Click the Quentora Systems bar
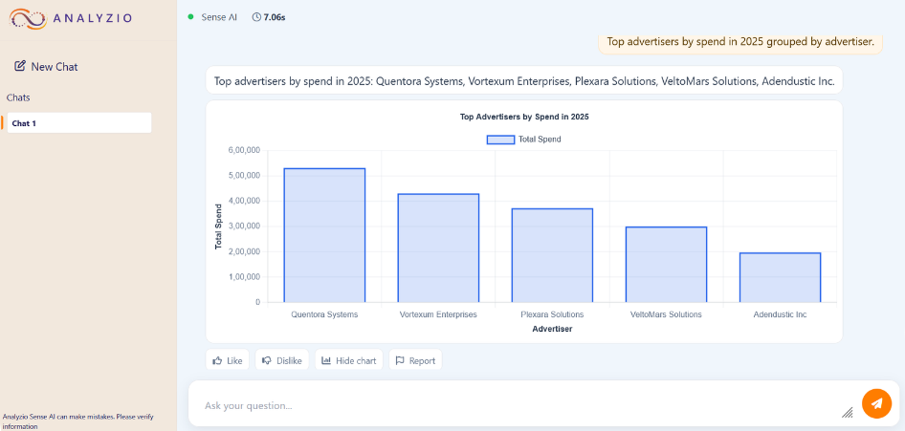 (x=324, y=235)
